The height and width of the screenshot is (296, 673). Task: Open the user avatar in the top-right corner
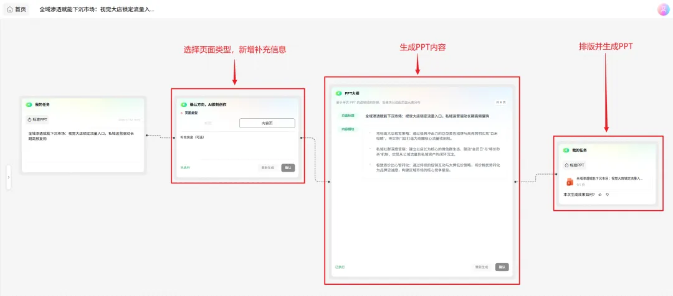(664, 9)
